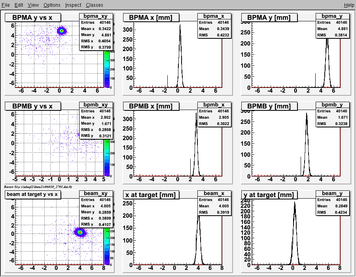This screenshot has width=356, height=277.
Task: Click the 'beam at target y vs x' title
Action: tap(33, 195)
